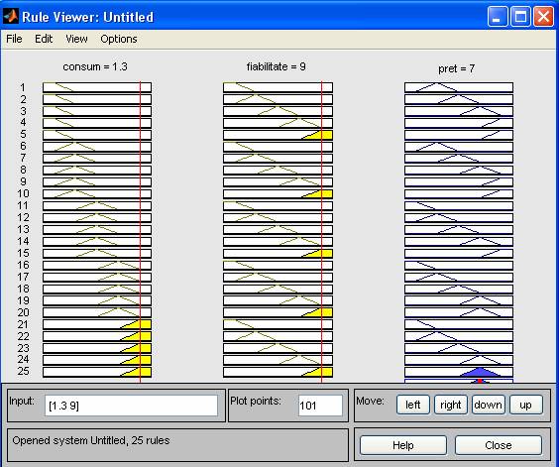Screen dimensions: 559x467
Task: Select rule number 1 label
Action: (23, 87)
